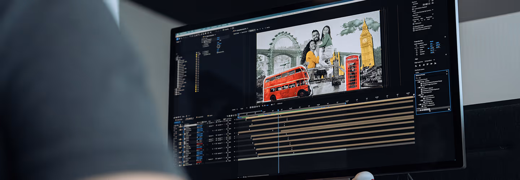Click the Position value in Properties panel
The height and width of the screenshot is (180, 520).
coord(432,46)
